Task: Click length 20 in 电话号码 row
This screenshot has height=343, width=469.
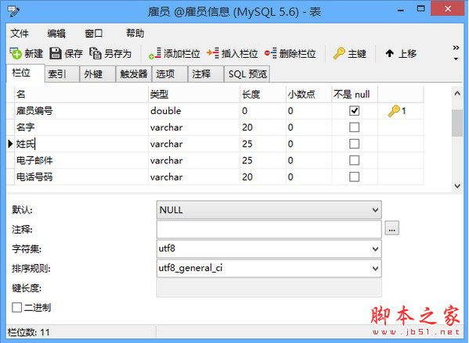Action: 263,177
